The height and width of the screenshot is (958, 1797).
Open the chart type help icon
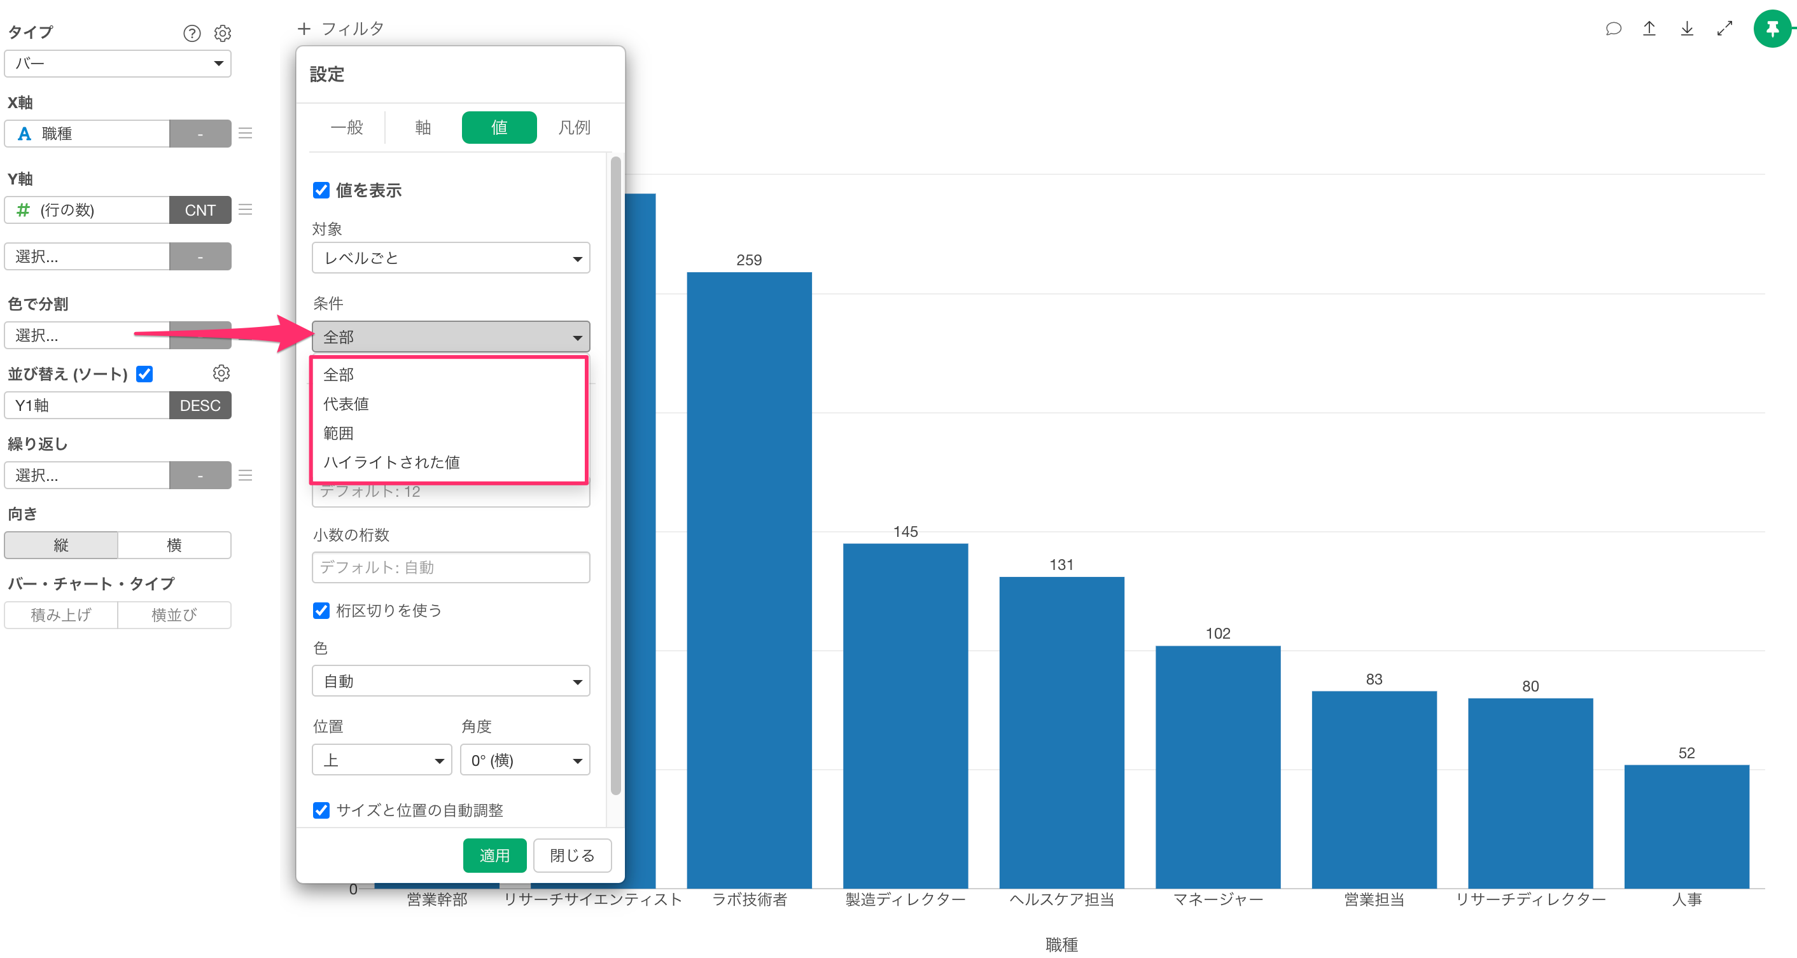coord(192,33)
